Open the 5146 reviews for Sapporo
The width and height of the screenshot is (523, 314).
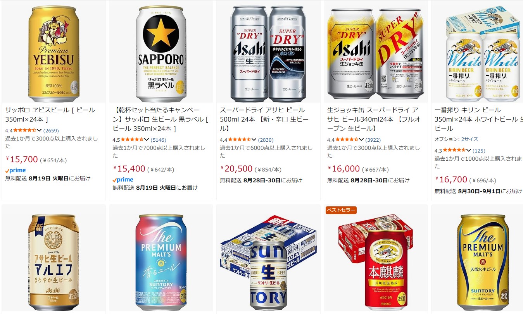(159, 140)
